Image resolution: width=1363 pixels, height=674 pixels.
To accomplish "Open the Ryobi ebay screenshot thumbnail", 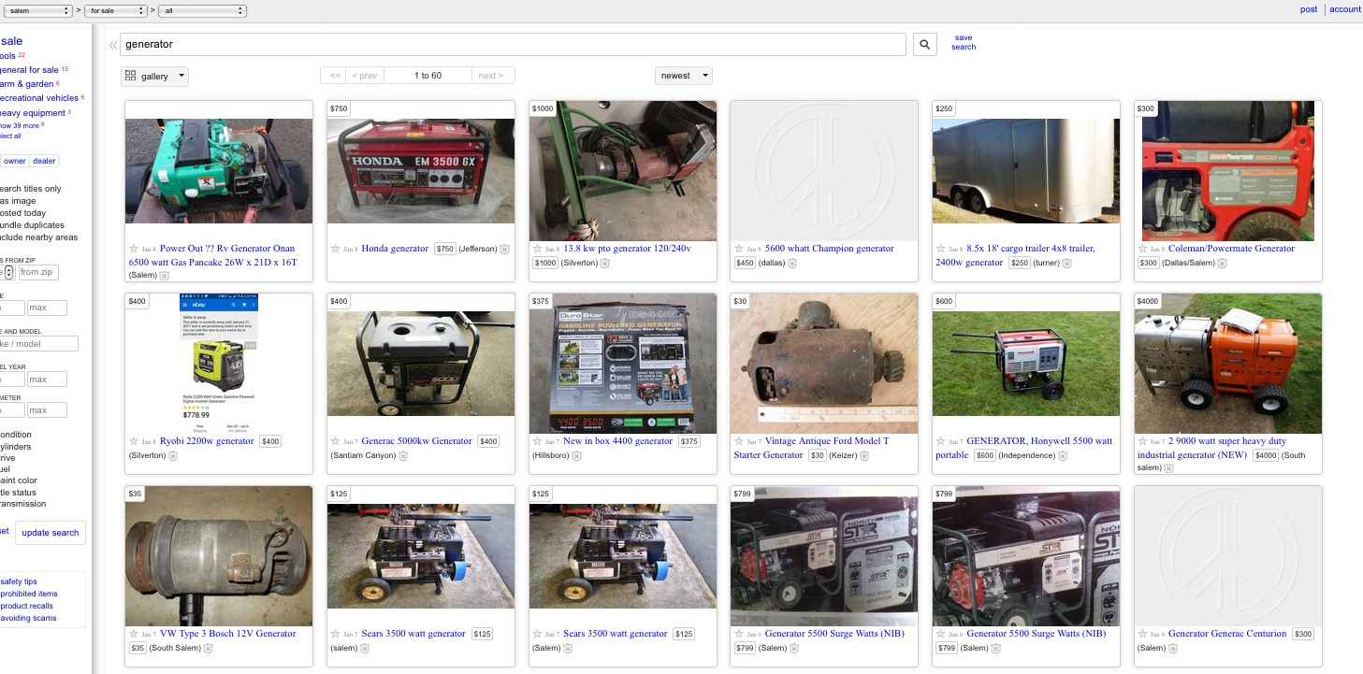I will point(219,364).
